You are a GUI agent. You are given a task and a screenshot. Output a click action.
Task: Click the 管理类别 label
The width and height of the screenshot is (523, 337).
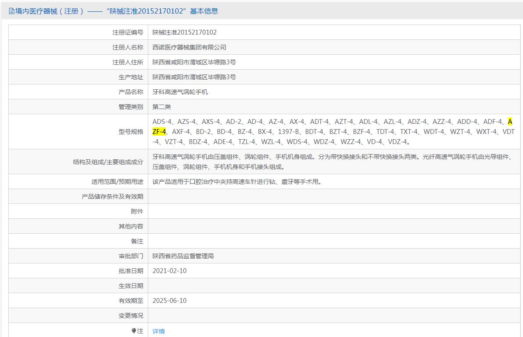(x=131, y=107)
